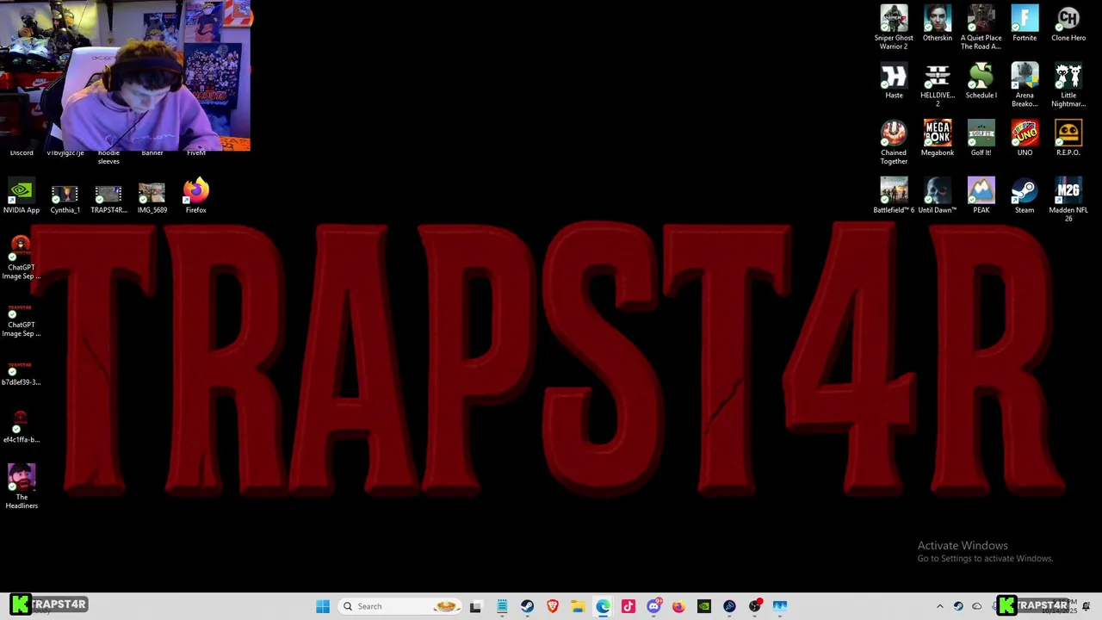Open Task View from the taskbar
The height and width of the screenshot is (620, 1102).
tap(475, 606)
